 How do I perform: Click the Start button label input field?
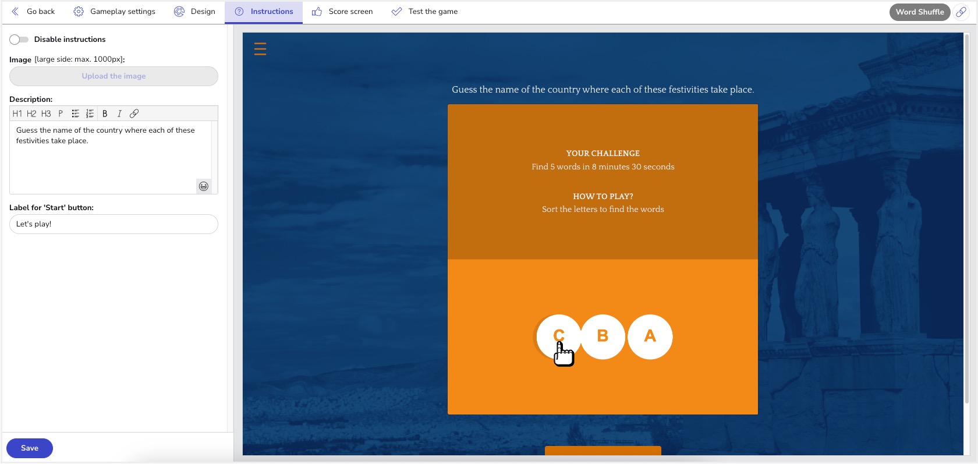(x=114, y=224)
